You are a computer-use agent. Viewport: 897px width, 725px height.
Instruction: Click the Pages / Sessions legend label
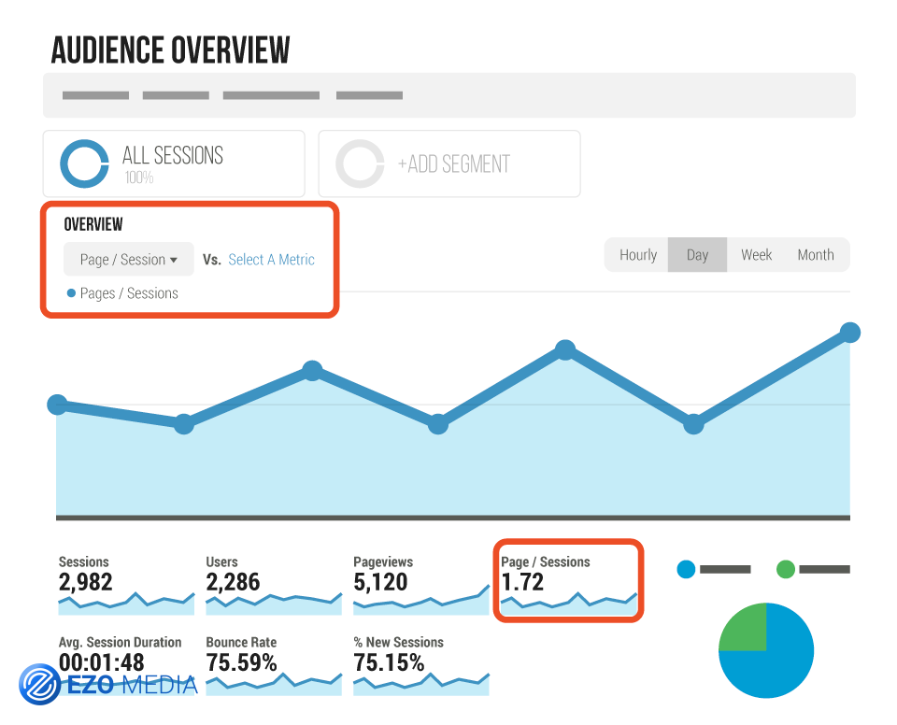129,293
